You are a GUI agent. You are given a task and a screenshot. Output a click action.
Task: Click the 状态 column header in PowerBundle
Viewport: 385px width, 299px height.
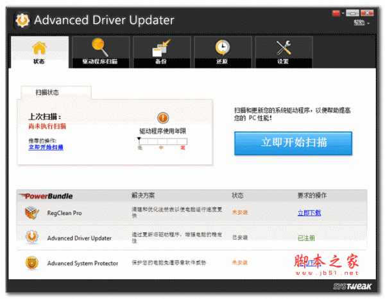(x=237, y=196)
